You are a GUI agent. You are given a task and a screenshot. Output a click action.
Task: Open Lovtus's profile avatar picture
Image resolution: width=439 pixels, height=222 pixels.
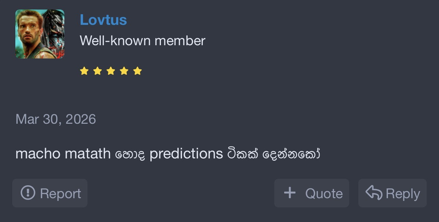click(40, 34)
